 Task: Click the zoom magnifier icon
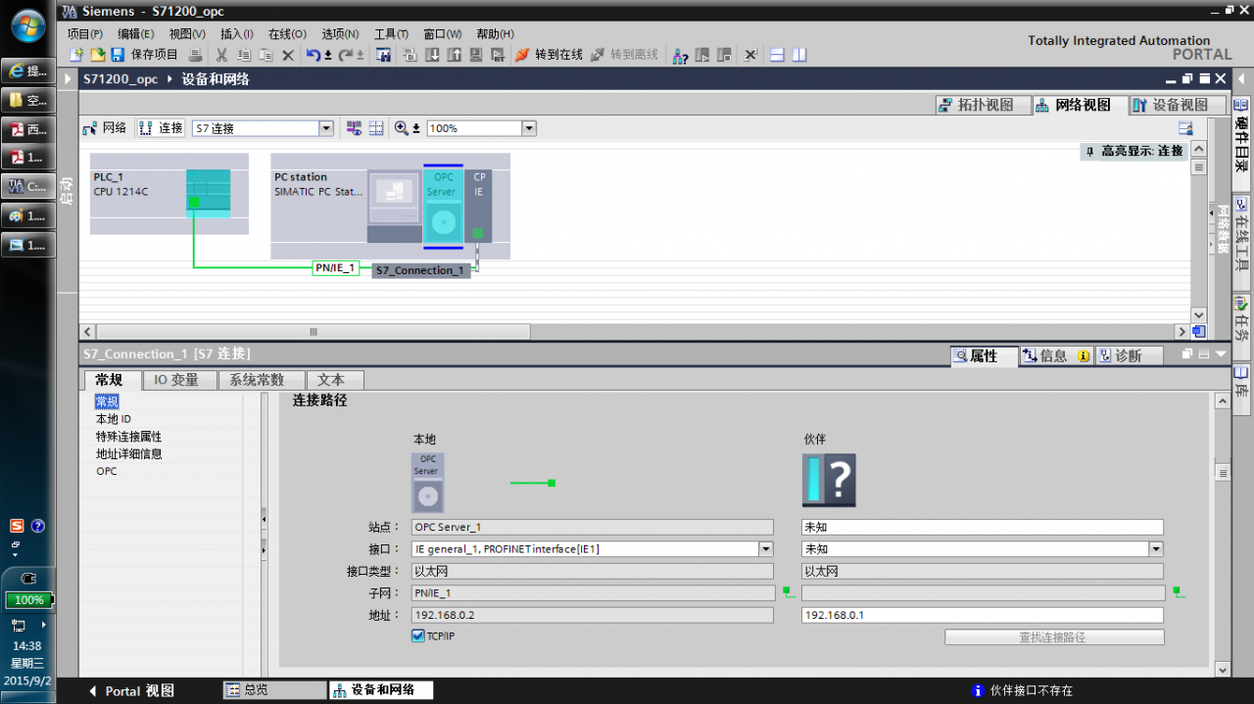pos(402,128)
